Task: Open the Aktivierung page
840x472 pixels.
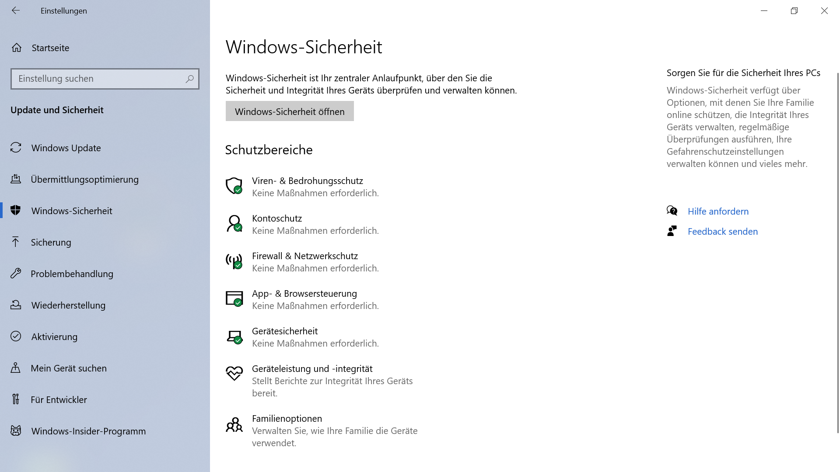Action: tap(105, 337)
